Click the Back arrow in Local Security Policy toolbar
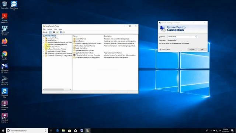The height and width of the screenshot is (133, 236). (44, 33)
